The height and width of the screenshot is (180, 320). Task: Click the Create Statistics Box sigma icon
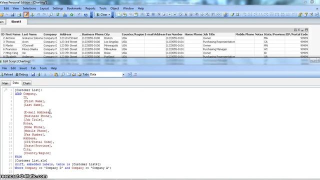coord(148,14)
